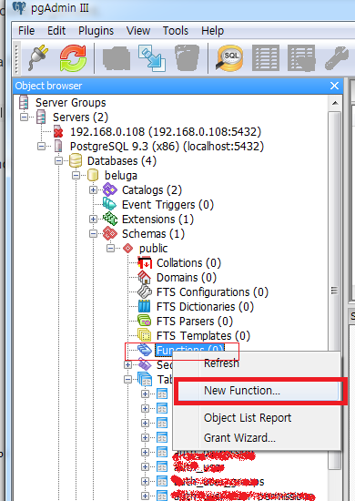Click the Schemas icon
Image resolution: width=355 pixels, height=501 pixels.
coord(110,233)
